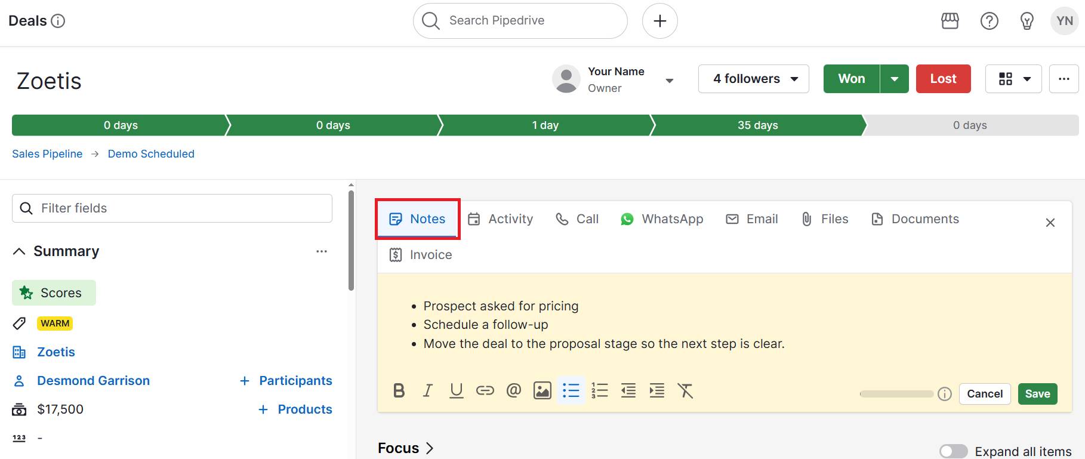Insert an image into the note
The image size is (1085, 459).
point(542,391)
